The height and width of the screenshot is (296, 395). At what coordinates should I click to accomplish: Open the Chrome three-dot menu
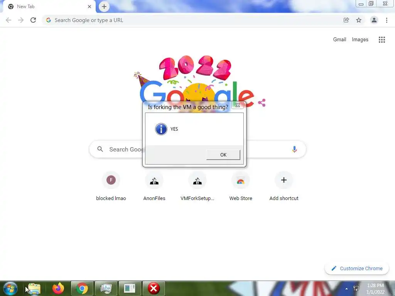coord(387,20)
